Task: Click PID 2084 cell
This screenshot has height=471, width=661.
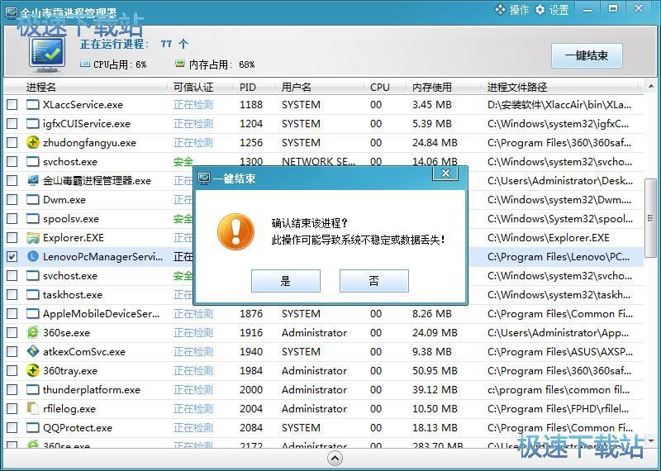Action: pos(251,427)
